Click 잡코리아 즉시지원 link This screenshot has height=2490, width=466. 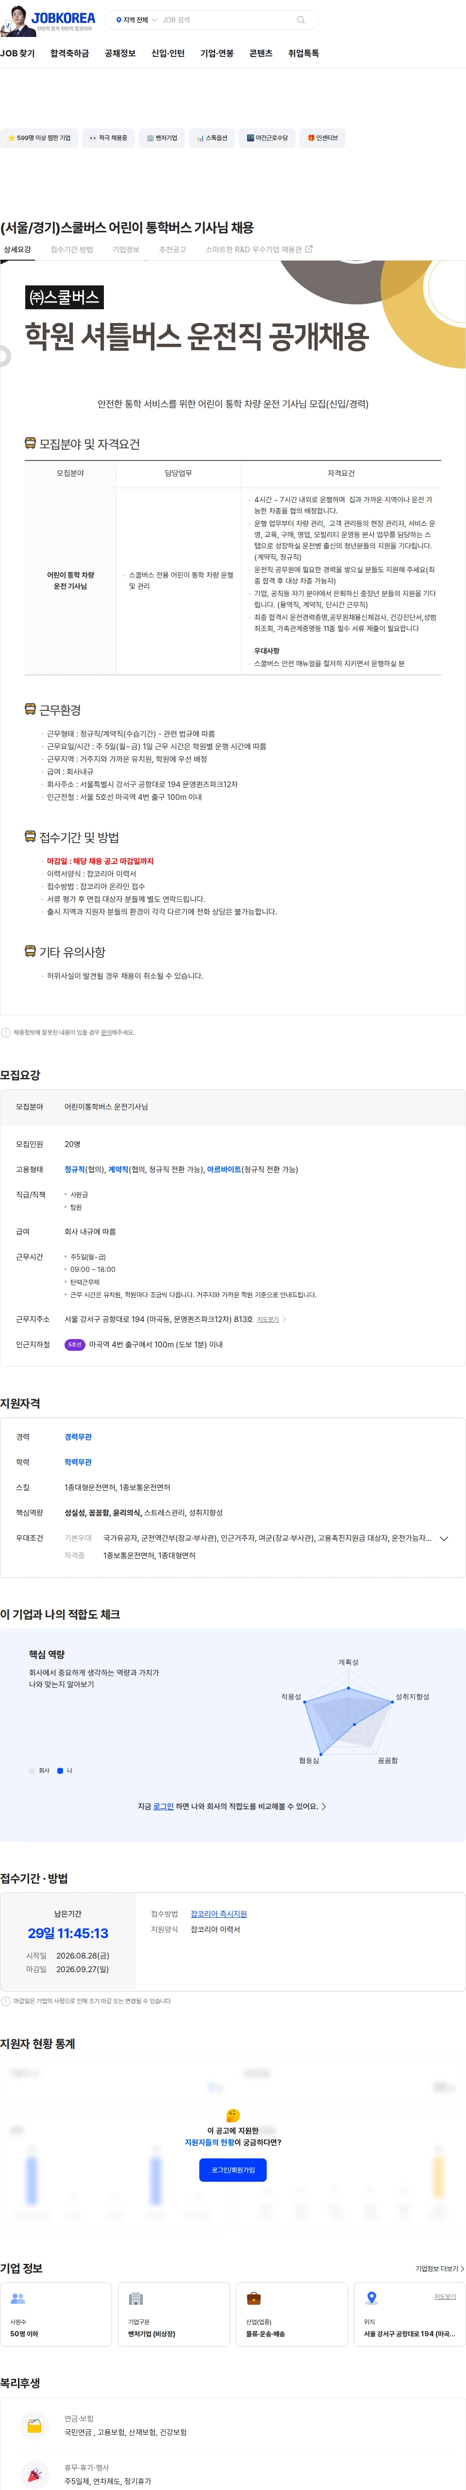click(x=219, y=1914)
